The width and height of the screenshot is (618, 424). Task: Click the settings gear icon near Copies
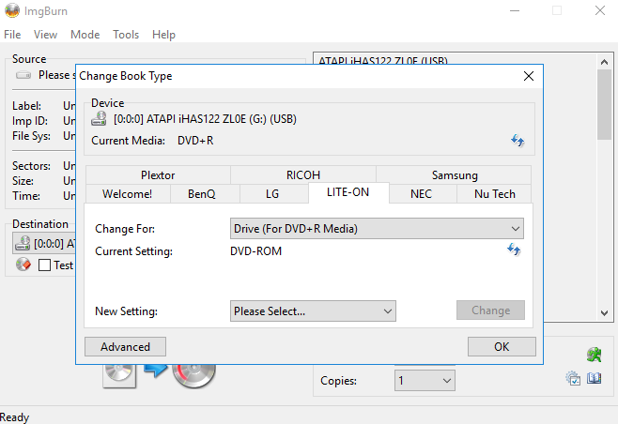pos(573,379)
